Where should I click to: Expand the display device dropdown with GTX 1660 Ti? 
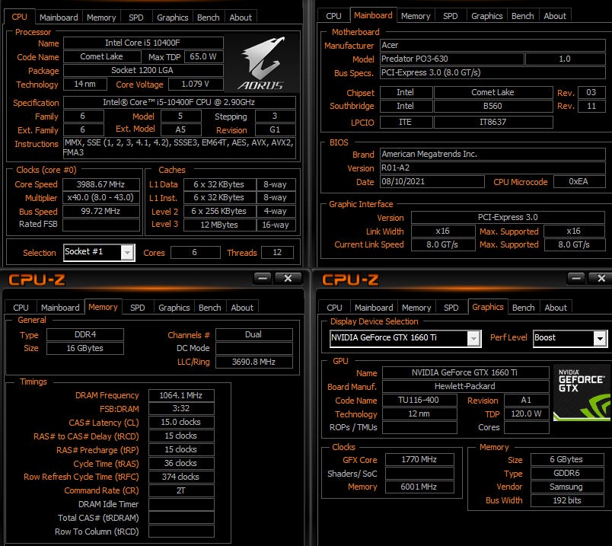pos(473,338)
